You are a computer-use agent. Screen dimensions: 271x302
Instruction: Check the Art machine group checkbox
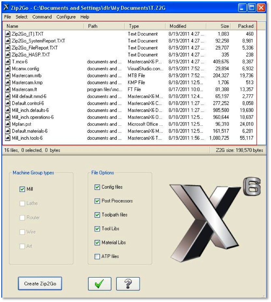click(22, 246)
